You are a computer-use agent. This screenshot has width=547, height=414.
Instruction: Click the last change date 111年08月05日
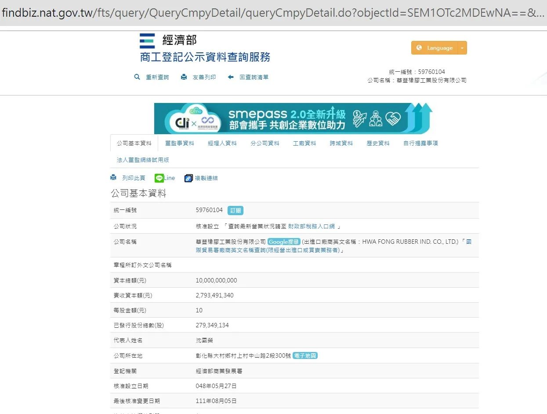216,401
